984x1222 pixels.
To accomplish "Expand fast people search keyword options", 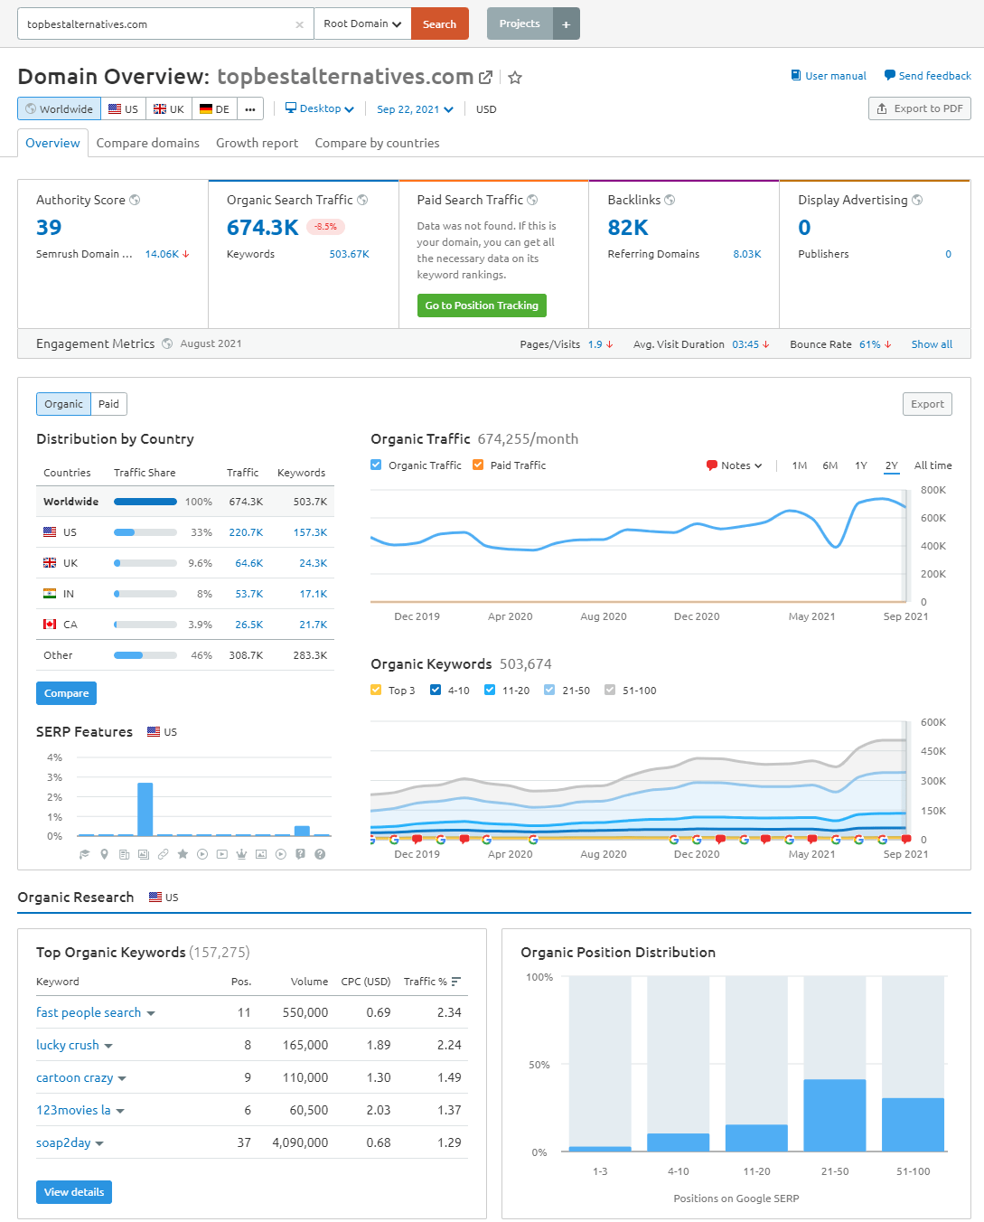I will (x=151, y=1013).
